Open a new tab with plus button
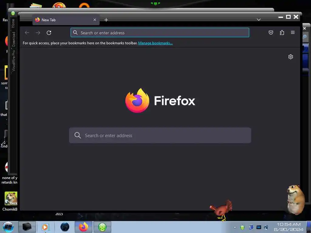The width and height of the screenshot is (311, 233). point(106,20)
